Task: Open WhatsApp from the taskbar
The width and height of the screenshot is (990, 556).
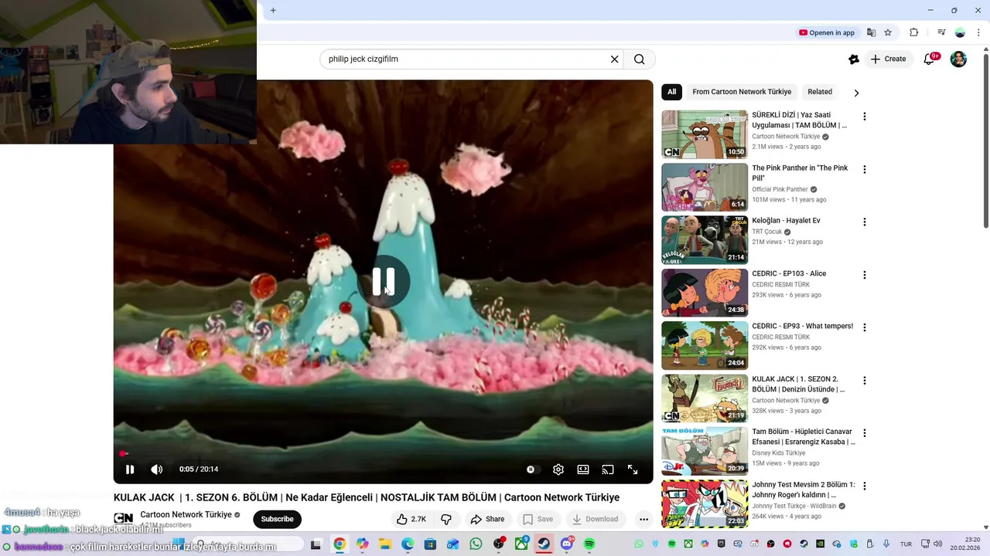Action: 476,544
